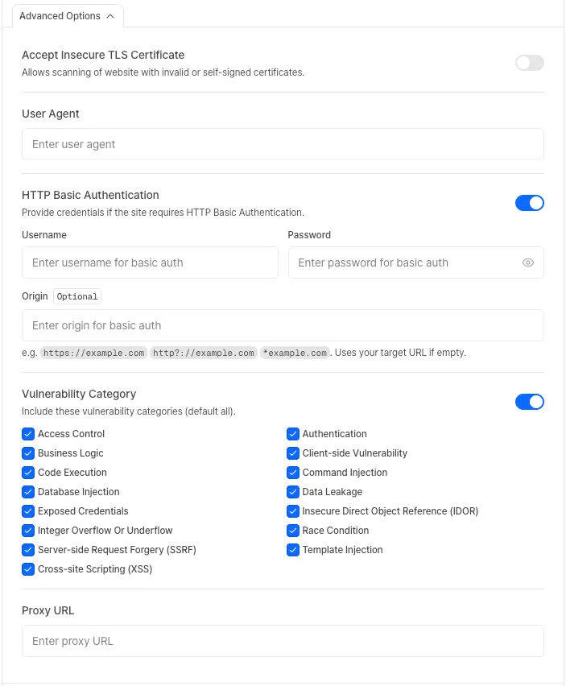Uncheck the Access Control category
Screen dimensions: 566x686
(28, 433)
